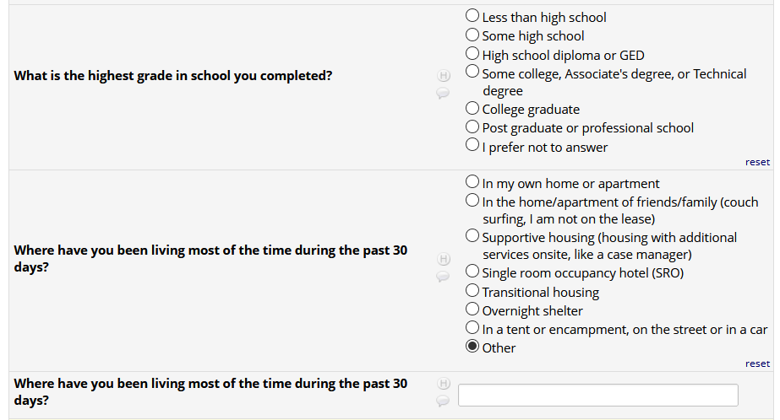Select "Less than high school"
The height and width of the screenshot is (420, 780).
pos(472,16)
